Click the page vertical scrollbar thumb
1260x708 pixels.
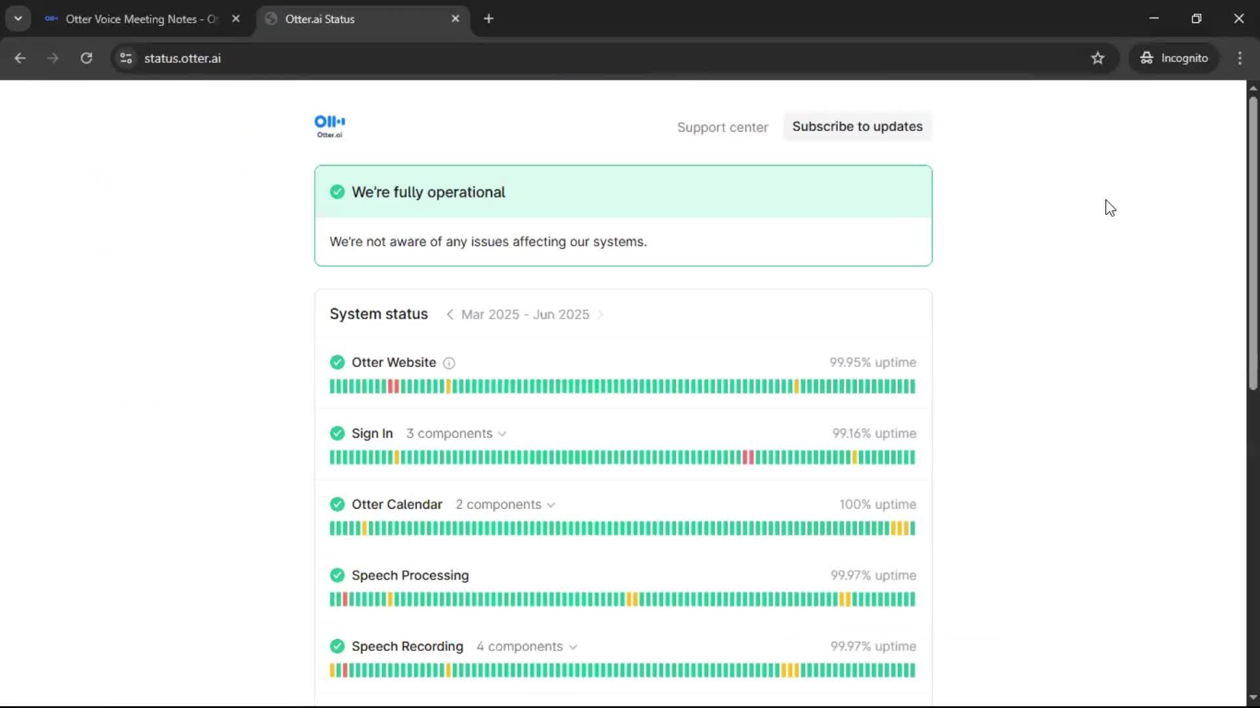[x=1253, y=243]
